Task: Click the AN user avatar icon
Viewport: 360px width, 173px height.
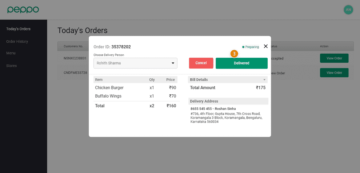Action: 348,10
